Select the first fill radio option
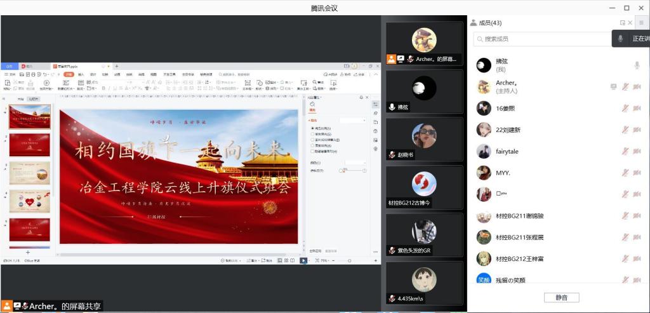650x313 pixels. click(312, 128)
